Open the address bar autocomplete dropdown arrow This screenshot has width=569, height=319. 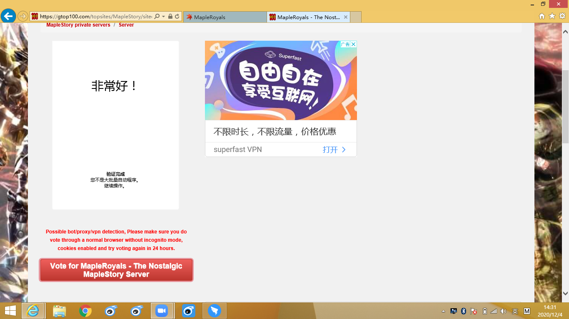[x=164, y=17]
